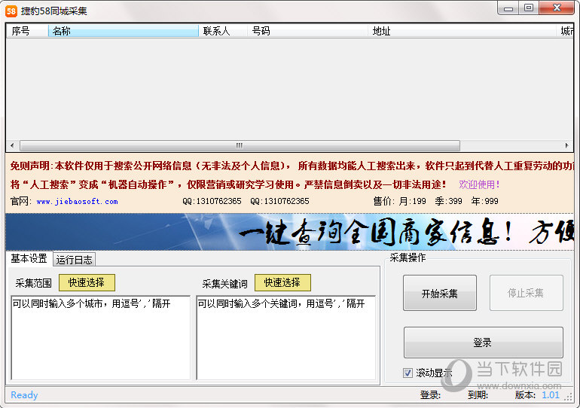This screenshot has height=408, width=580.
Task: Click the 开始采集 button
Action: [439, 293]
